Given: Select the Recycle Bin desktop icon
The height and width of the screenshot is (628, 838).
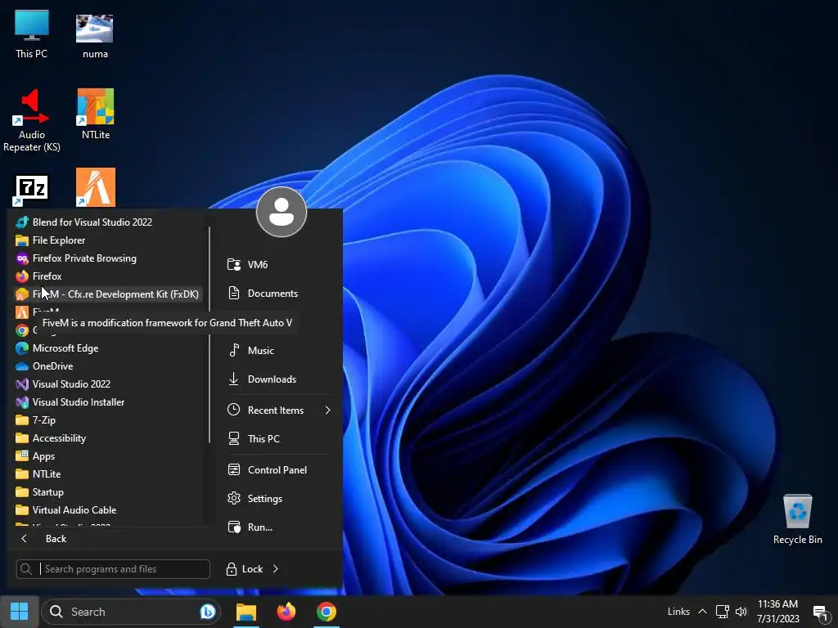Looking at the screenshot, I should coord(797,519).
